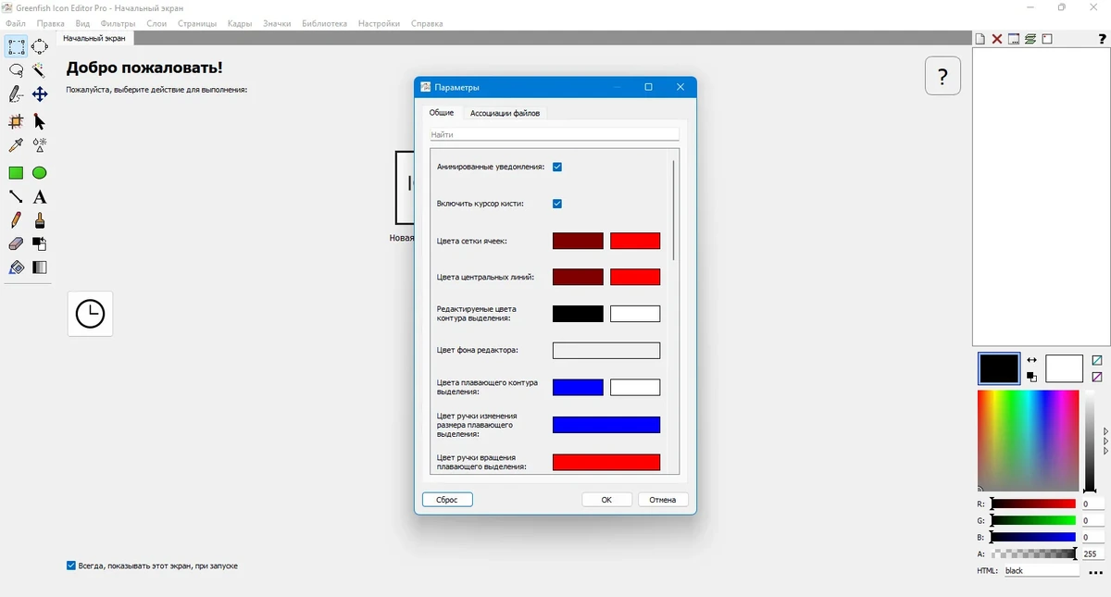
Task: Open the Фильтры menu
Action: [x=118, y=23]
